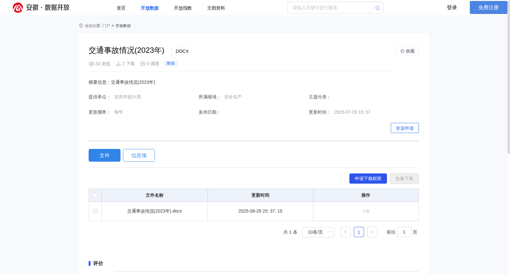Viewport: 510px width, 274px height.
Task: Check the 交通事故情况(2023年).docx row checkbox
Action: click(95, 211)
